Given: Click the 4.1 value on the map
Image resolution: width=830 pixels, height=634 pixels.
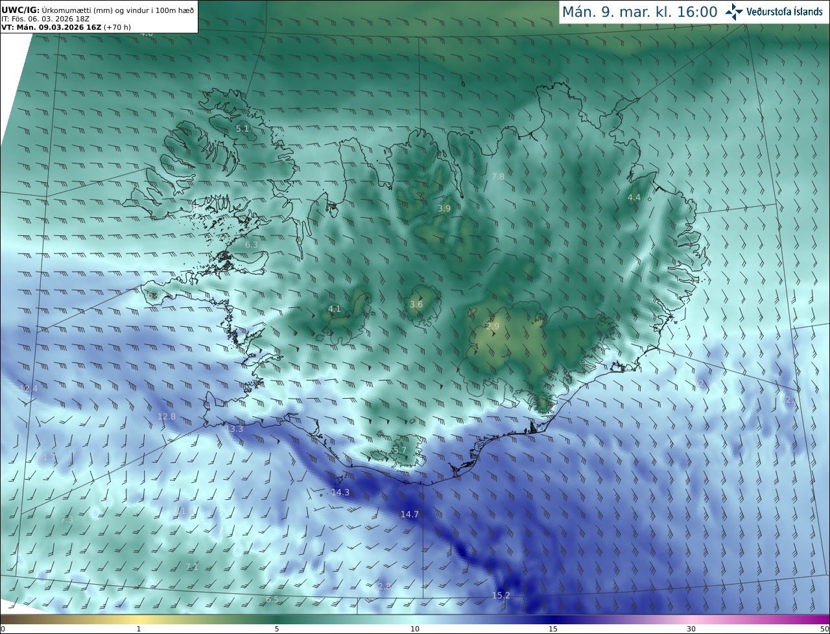Looking at the screenshot, I should [x=335, y=309].
